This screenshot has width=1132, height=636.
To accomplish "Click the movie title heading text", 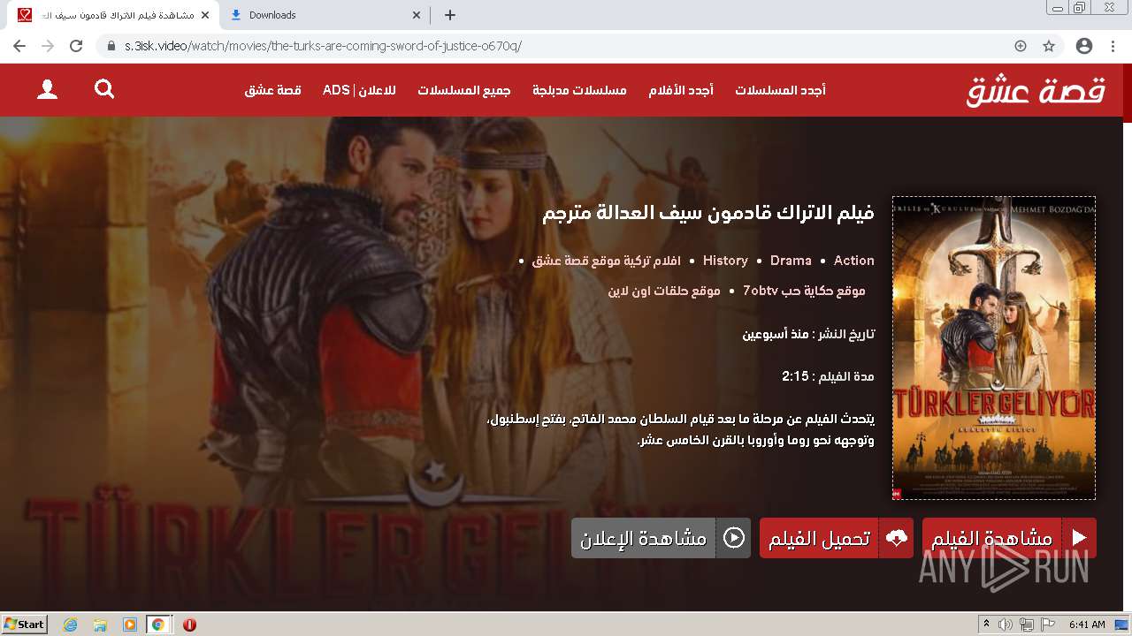I will click(708, 213).
